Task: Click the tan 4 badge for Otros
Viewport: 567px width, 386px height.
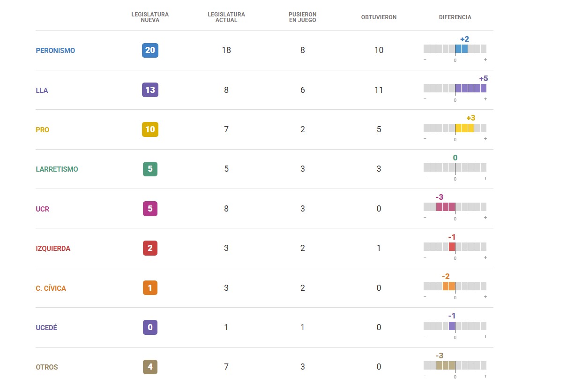Action: point(150,367)
